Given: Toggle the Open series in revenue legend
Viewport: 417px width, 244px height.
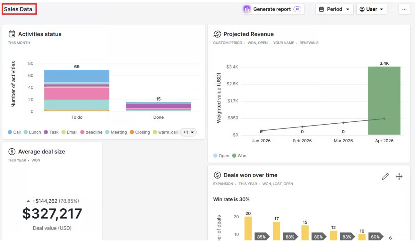Looking at the screenshot, I should pyautogui.click(x=221, y=156).
